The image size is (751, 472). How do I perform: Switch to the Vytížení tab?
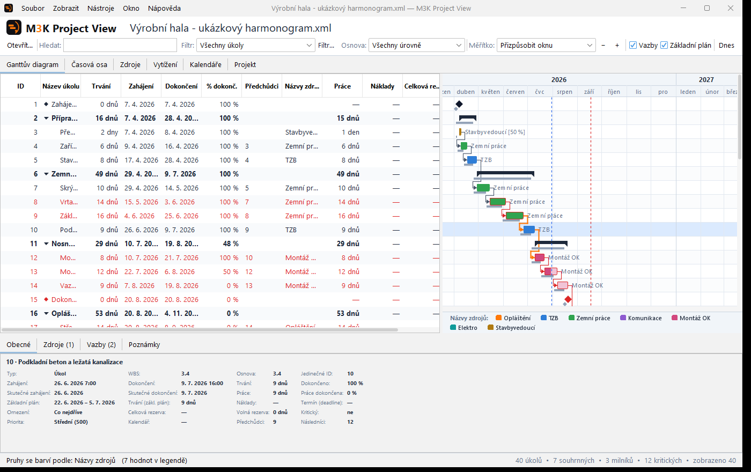coord(165,64)
